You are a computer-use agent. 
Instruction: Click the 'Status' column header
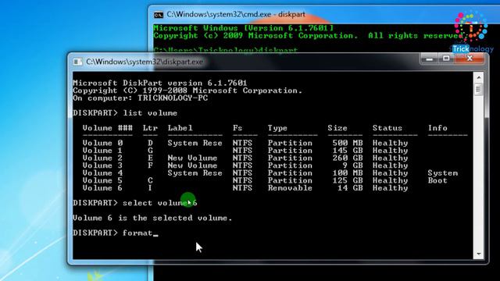387,128
